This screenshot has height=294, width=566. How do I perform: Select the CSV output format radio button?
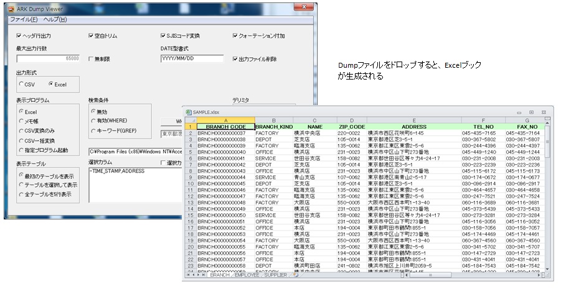22,84
